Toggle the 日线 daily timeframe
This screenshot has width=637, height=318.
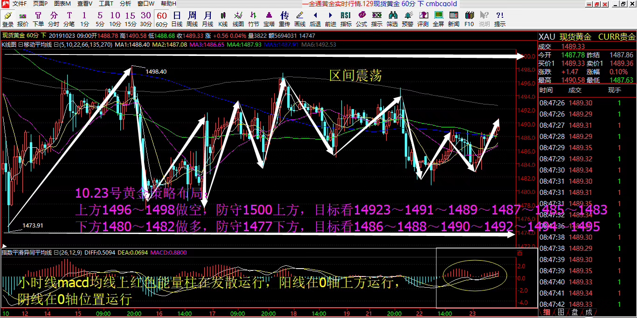(x=177, y=19)
